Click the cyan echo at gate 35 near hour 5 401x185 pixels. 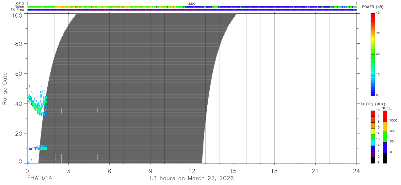(x=97, y=110)
